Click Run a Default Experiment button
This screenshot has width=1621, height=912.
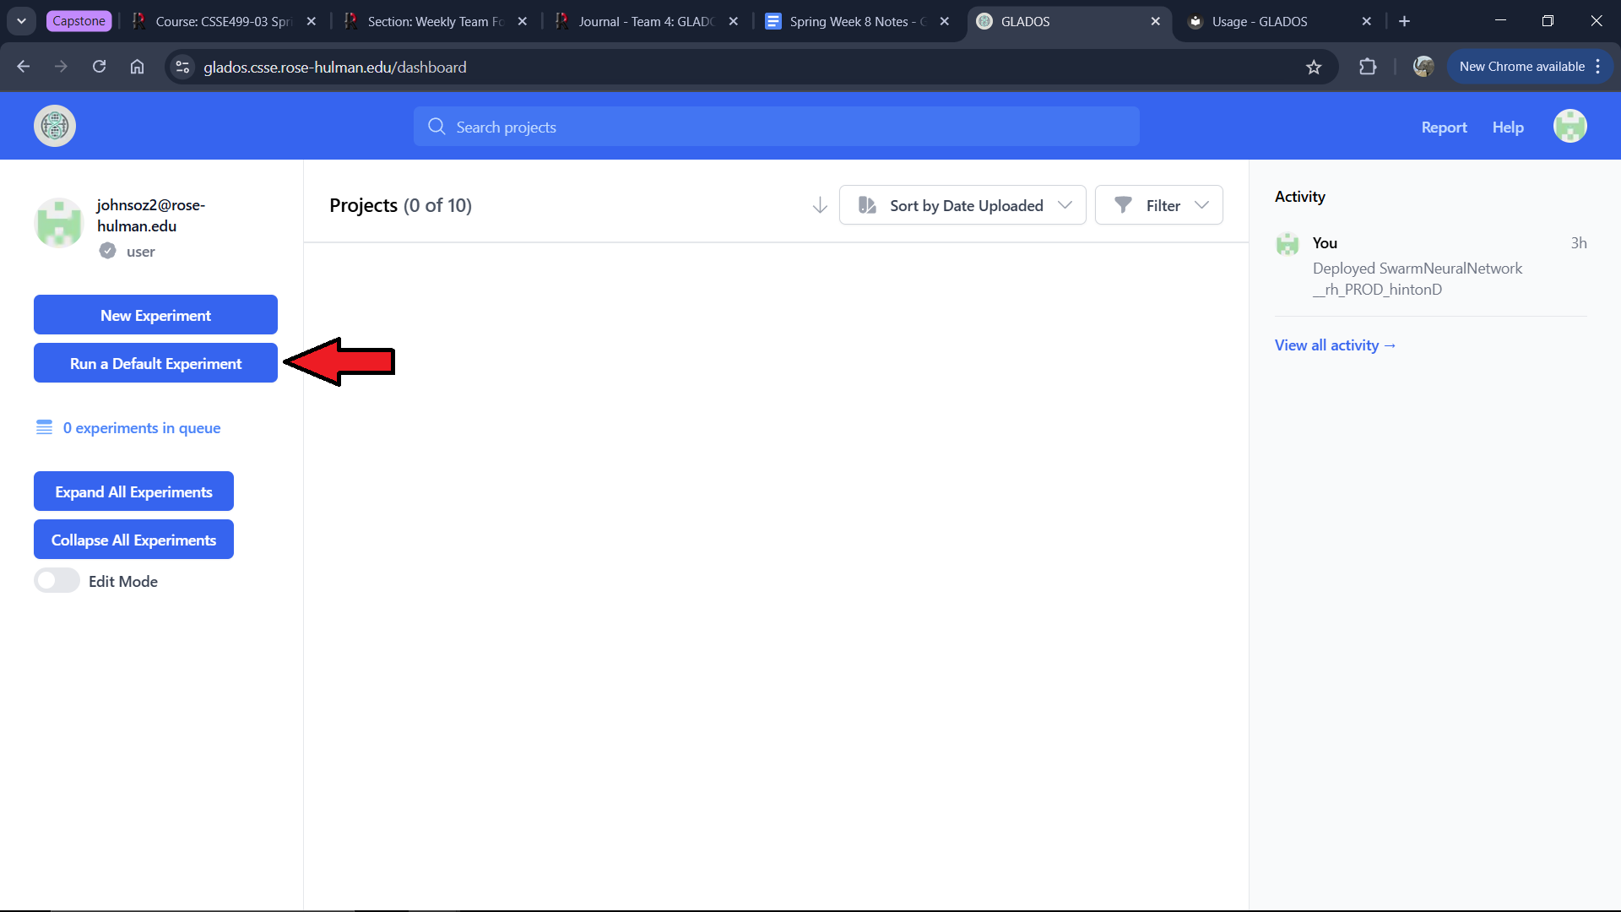pos(155,363)
